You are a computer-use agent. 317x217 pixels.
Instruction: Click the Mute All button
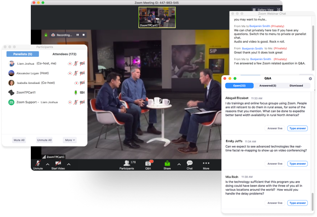click(19, 140)
